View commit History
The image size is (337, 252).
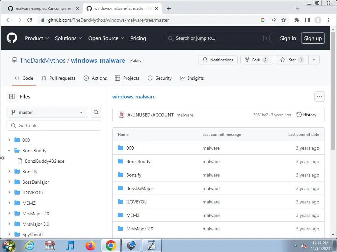(306, 115)
